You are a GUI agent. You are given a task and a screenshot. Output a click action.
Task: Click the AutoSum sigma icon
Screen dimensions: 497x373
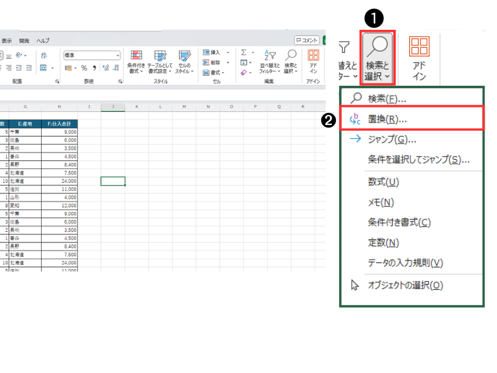[244, 53]
